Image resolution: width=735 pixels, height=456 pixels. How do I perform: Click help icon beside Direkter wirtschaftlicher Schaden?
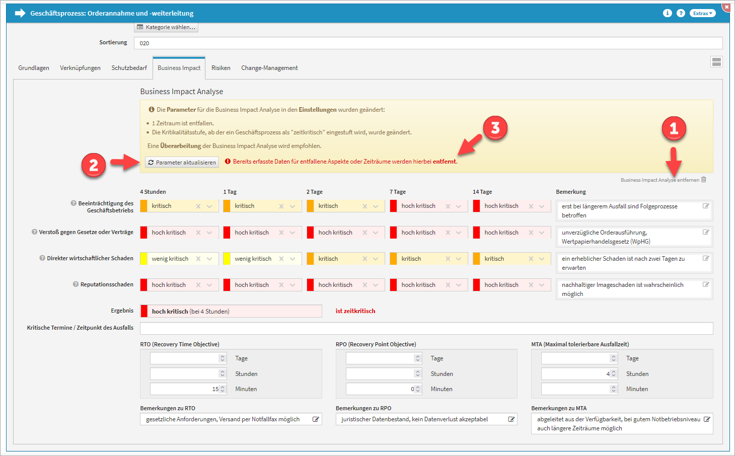[42, 258]
